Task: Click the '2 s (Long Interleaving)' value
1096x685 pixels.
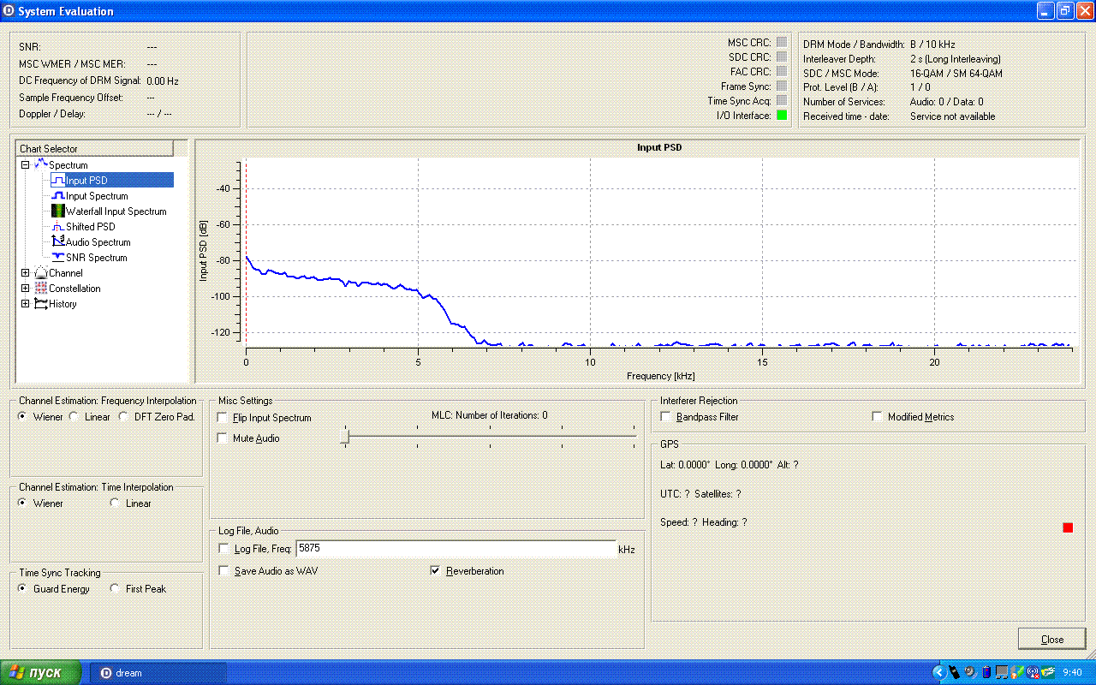Action: (956, 59)
